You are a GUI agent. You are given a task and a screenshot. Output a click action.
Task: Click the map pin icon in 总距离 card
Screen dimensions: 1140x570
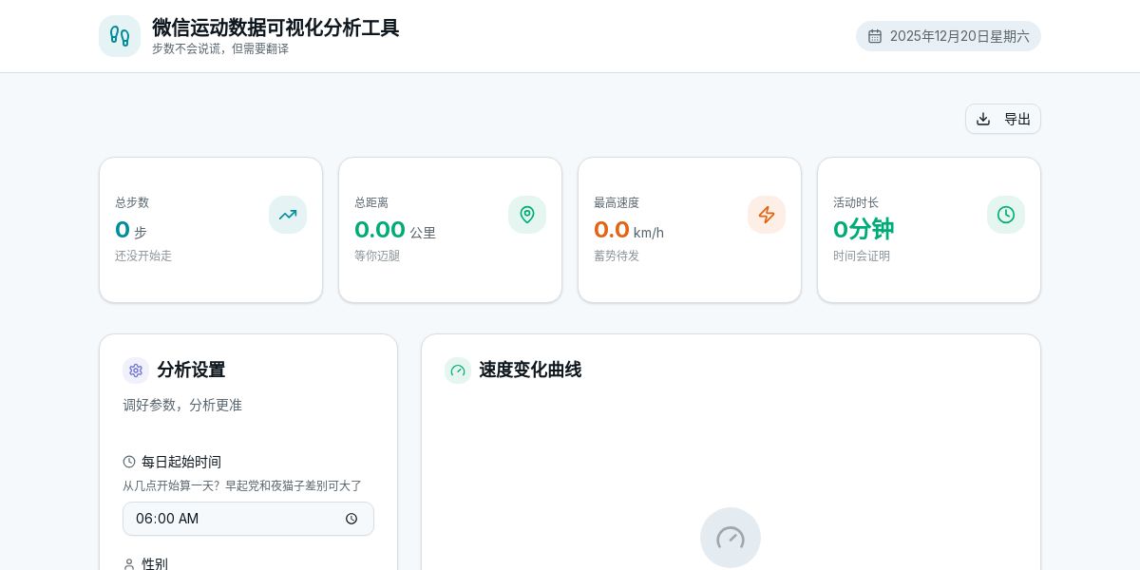click(x=527, y=215)
